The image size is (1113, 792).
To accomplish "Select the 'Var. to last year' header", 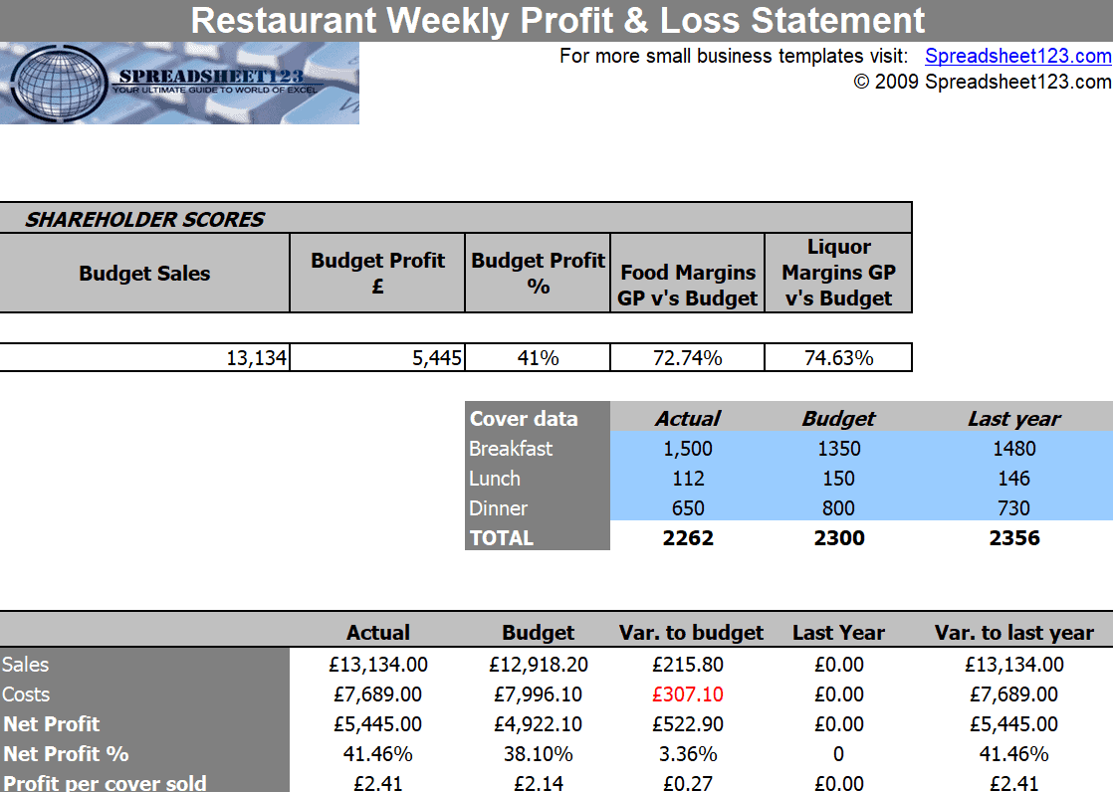I will [1013, 633].
